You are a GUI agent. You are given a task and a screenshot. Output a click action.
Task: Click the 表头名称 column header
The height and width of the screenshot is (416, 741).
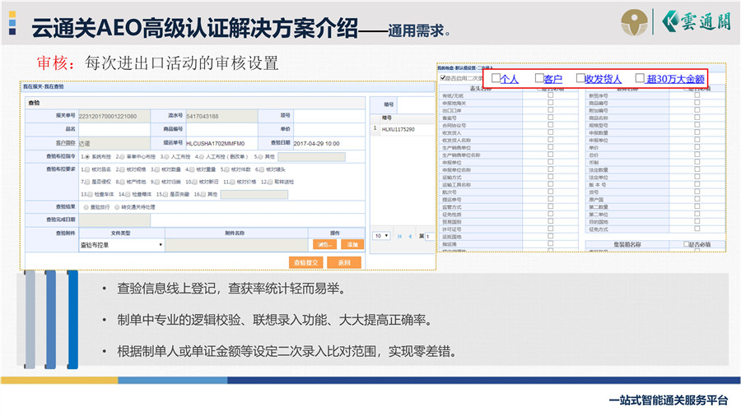(481, 88)
